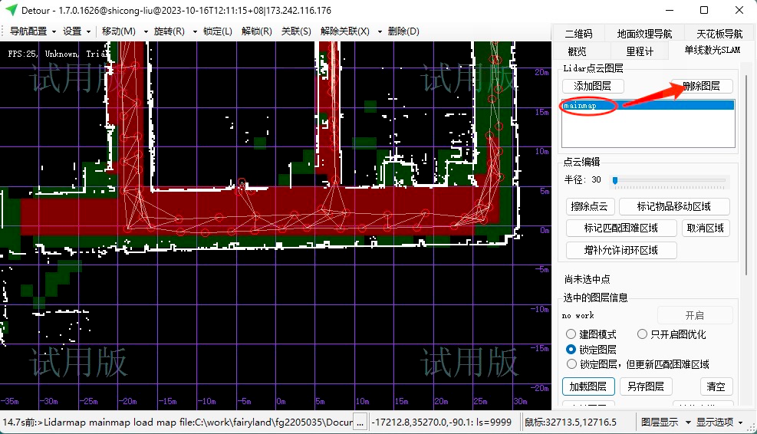
Task: Select the 建图模式 radio button
Action: 571,334
